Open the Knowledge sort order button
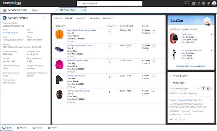The width and height of the screenshot is (217, 131). [209, 88]
